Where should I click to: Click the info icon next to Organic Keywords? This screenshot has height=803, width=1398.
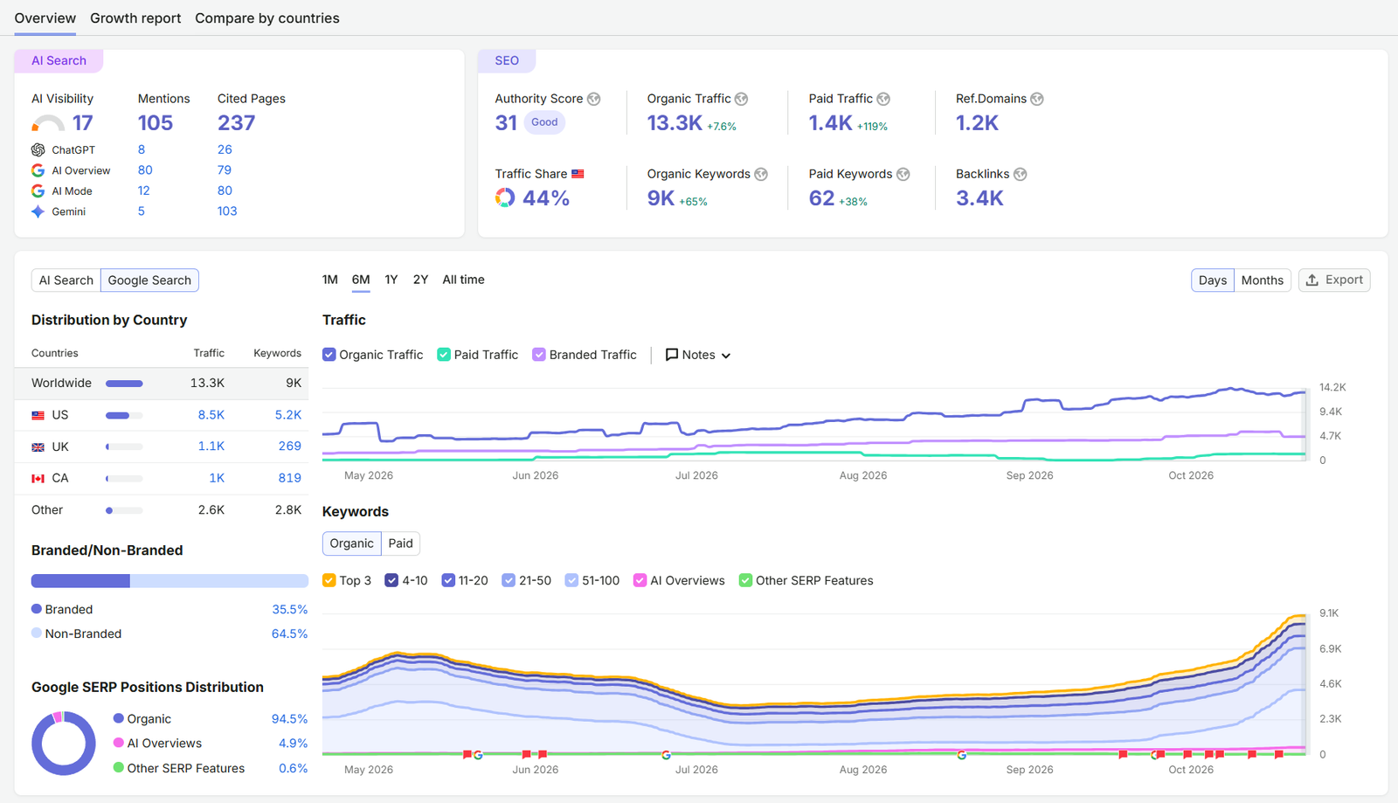[761, 174]
